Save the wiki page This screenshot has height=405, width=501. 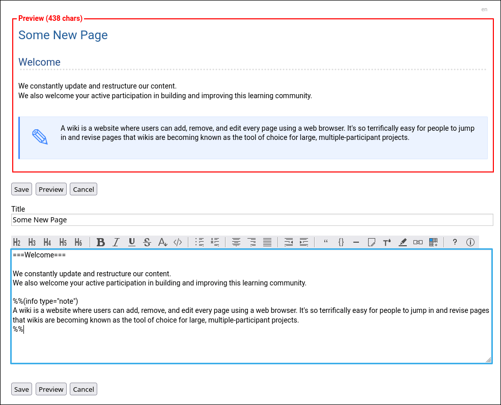[21, 189]
